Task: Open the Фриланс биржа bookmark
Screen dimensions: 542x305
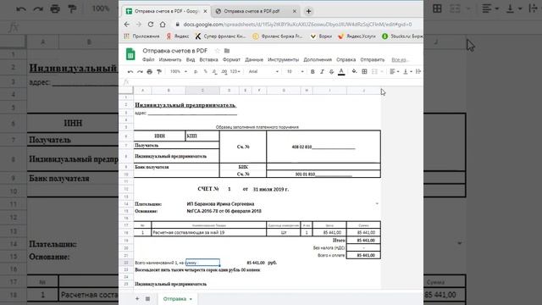Action: pyautogui.click(x=278, y=36)
